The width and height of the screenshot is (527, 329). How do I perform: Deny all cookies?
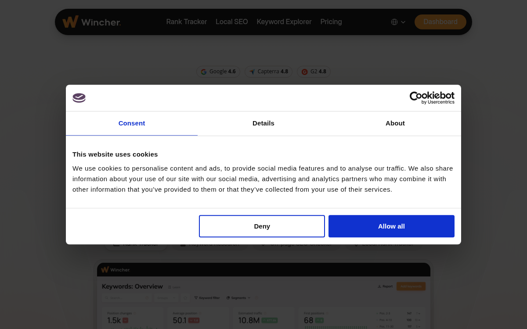(262, 226)
